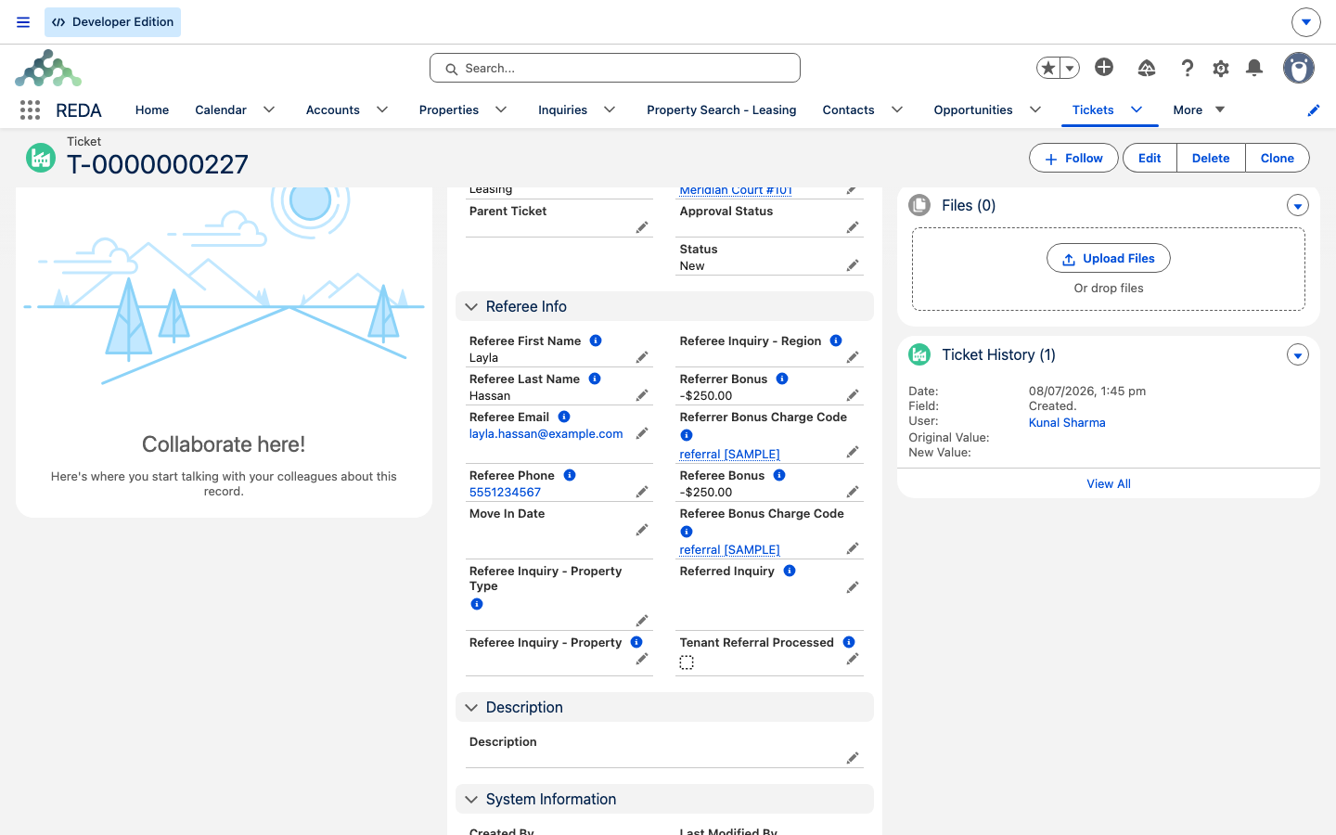Image resolution: width=1336 pixels, height=835 pixels.
Task: Open Favorites list dropdown arrow
Action: point(1070,68)
